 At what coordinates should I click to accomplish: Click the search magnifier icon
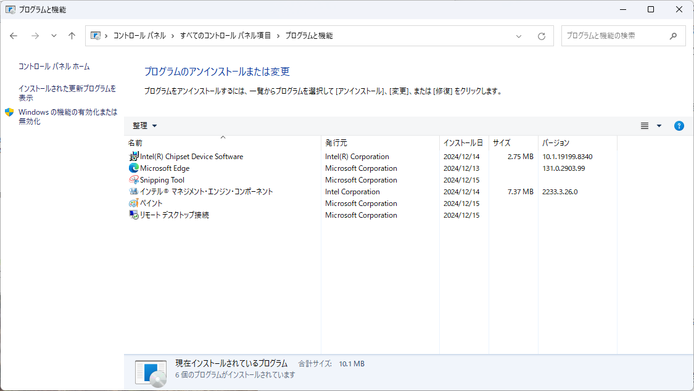[x=673, y=36]
